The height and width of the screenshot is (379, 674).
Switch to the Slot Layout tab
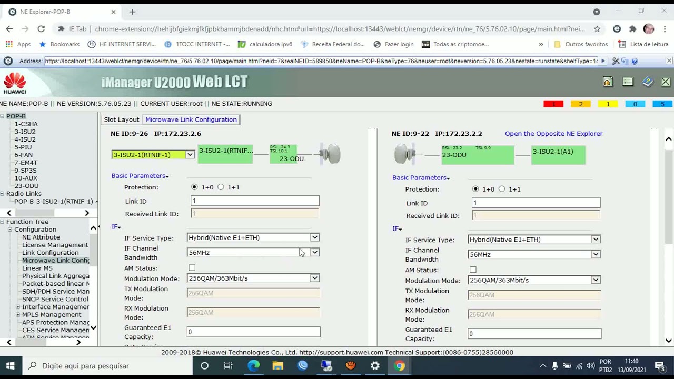[x=122, y=119]
